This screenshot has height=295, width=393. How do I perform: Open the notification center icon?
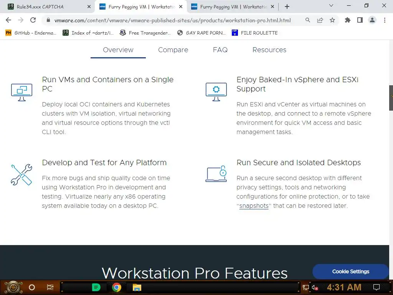[376, 287]
